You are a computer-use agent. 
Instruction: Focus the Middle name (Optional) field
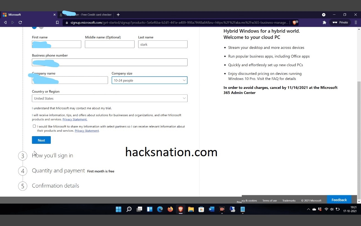click(110, 44)
